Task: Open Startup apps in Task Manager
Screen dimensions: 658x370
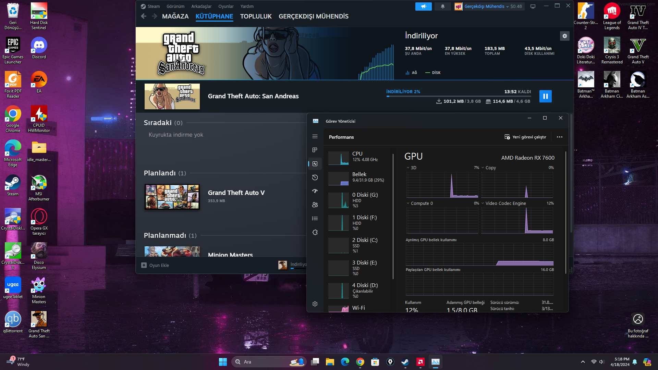Action: [315, 191]
